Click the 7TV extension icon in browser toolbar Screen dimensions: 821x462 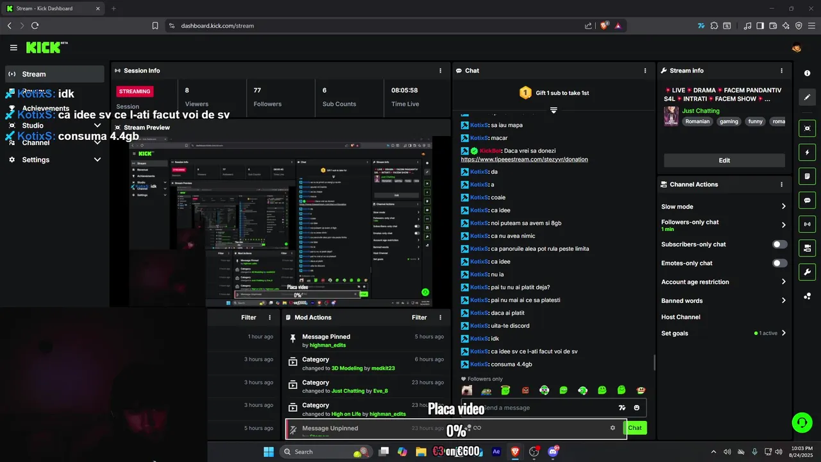pyautogui.click(x=701, y=26)
